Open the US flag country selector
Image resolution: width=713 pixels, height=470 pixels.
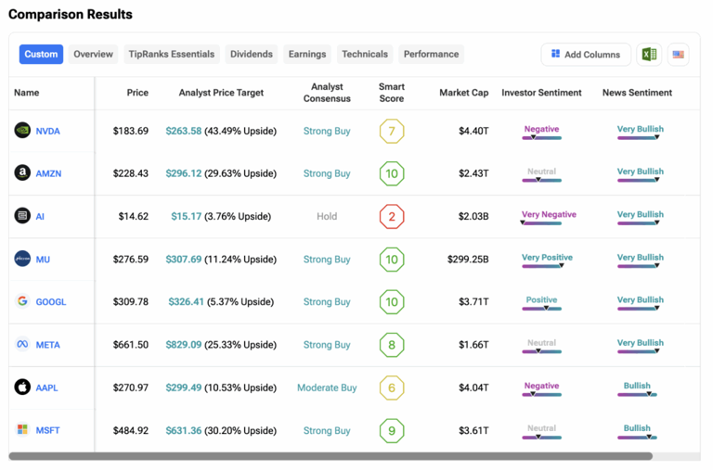(679, 55)
